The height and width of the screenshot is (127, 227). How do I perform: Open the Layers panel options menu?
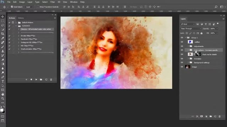pyautogui.click(x=223, y=19)
